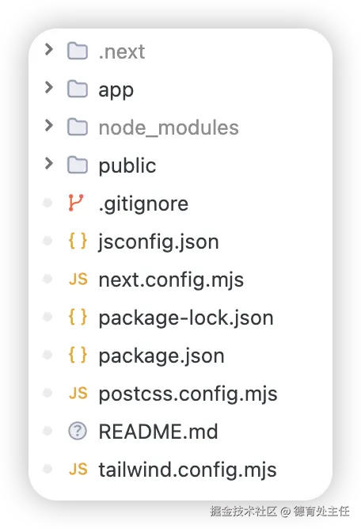Click the braces icon beside jsconfig.json
361x529 pixels.
pos(78,242)
